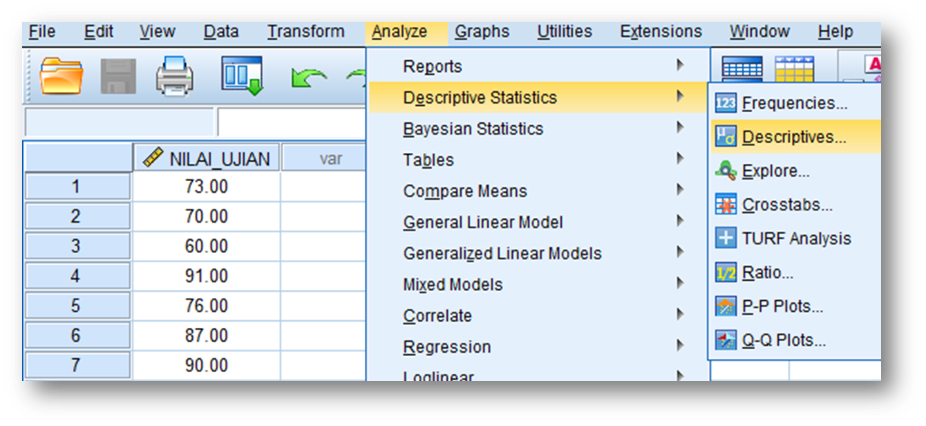
Task: Choose TURF Analysis from the submenu
Action: pyautogui.click(x=795, y=239)
